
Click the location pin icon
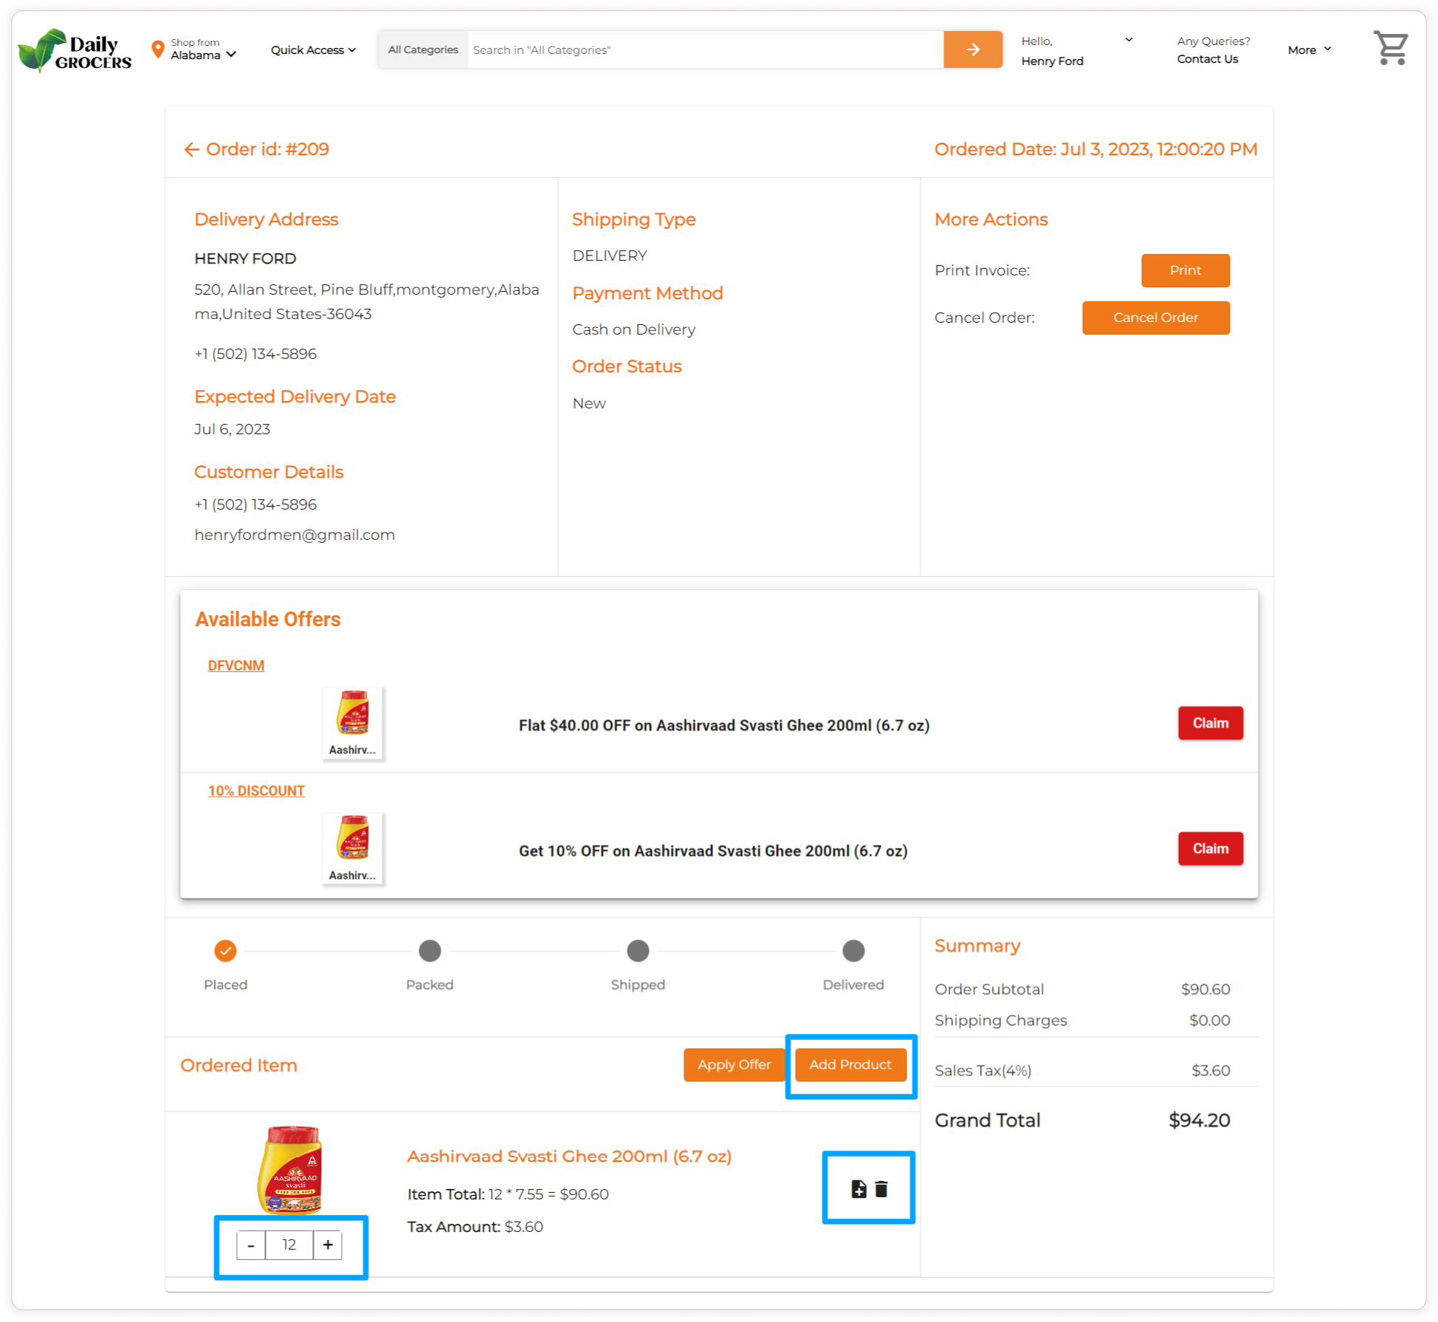click(157, 49)
